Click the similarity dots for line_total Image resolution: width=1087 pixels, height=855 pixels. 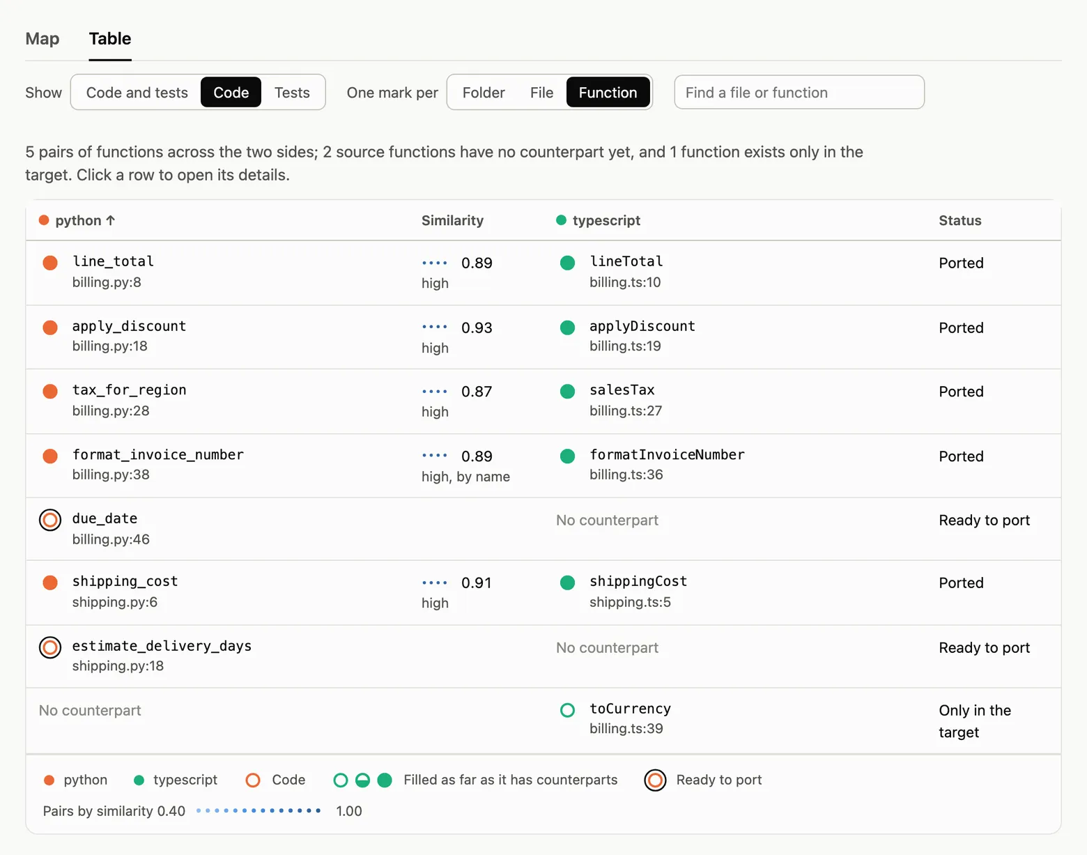pos(435,263)
